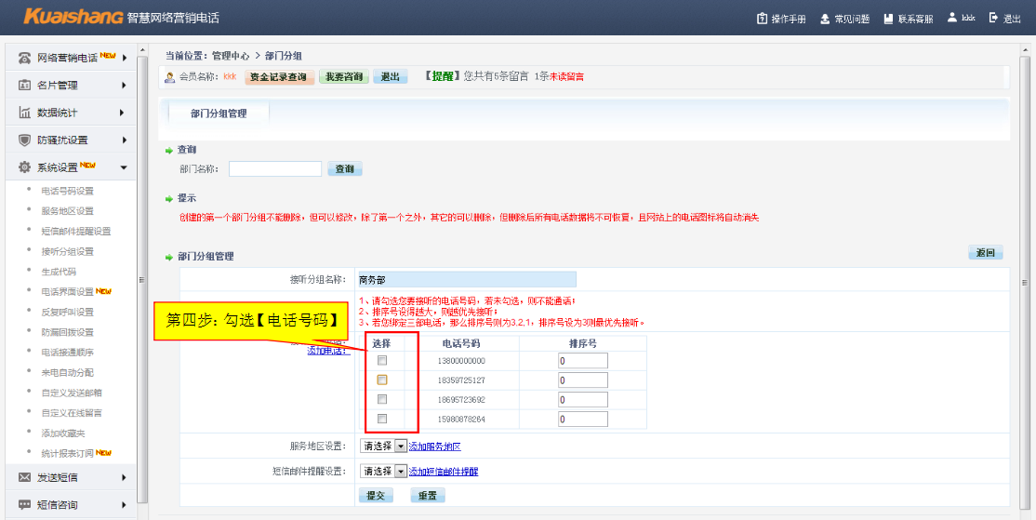
Task: Select the 部门分组管理 tab
Action: click(x=219, y=113)
